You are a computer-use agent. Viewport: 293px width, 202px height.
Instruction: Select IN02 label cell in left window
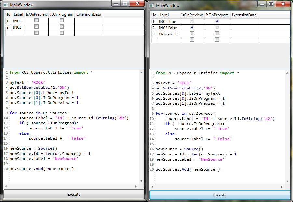(x=18, y=27)
